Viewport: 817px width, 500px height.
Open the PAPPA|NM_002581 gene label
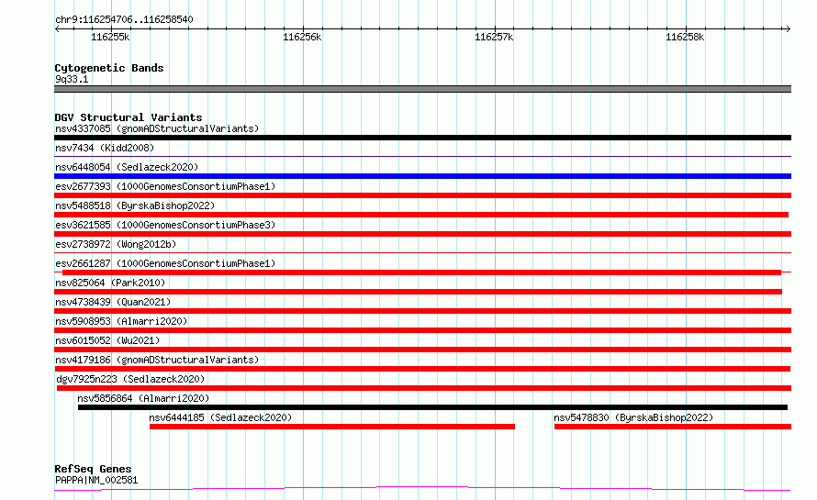(96, 480)
